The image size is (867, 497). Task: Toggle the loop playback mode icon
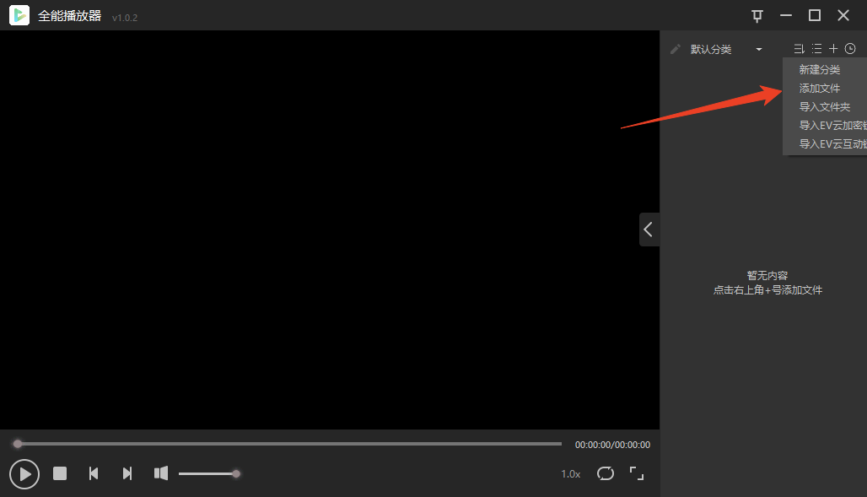(x=606, y=473)
